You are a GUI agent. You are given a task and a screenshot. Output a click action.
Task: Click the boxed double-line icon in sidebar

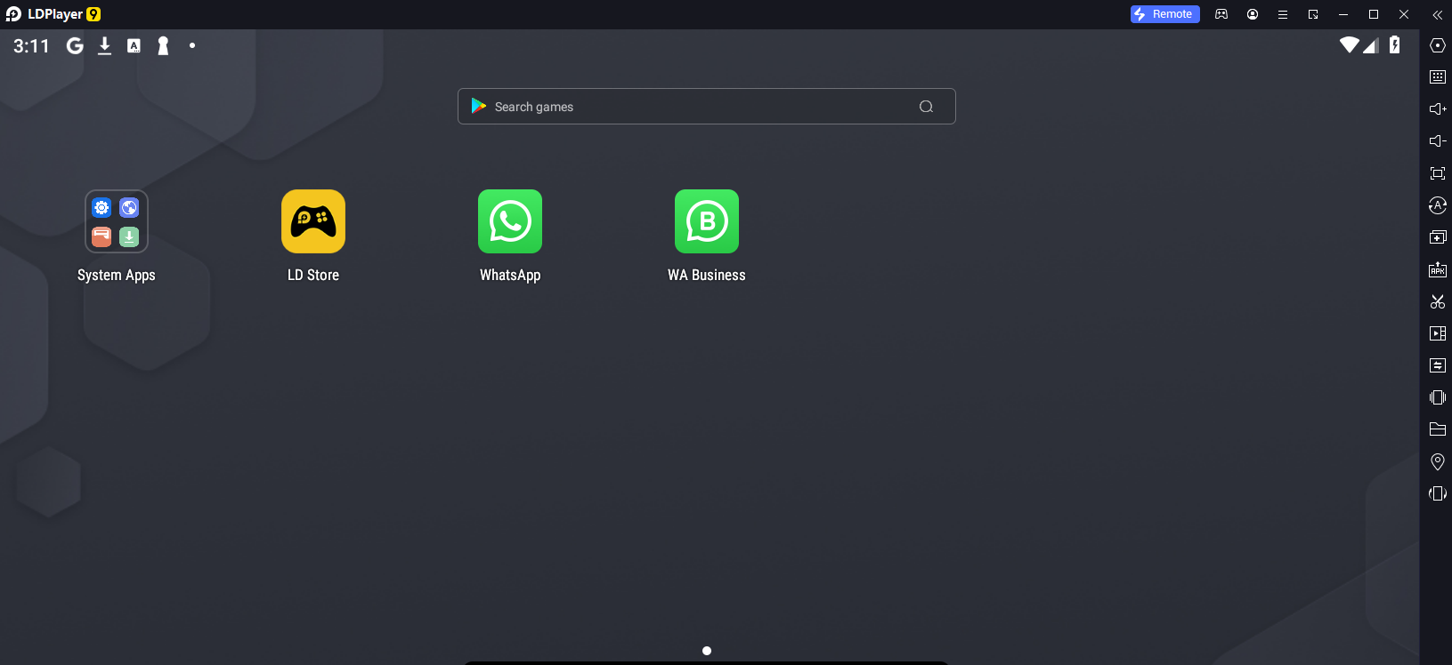pyautogui.click(x=1438, y=365)
